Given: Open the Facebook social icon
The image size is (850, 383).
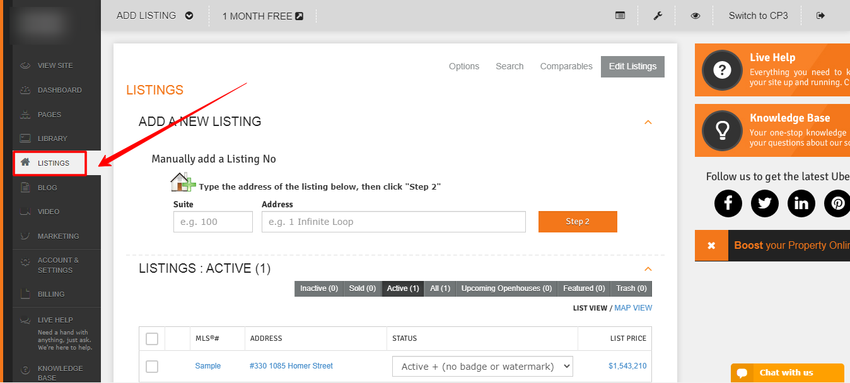Looking at the screenshot, I should pos(728,203).
